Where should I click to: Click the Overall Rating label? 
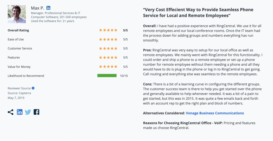[18, 30]
